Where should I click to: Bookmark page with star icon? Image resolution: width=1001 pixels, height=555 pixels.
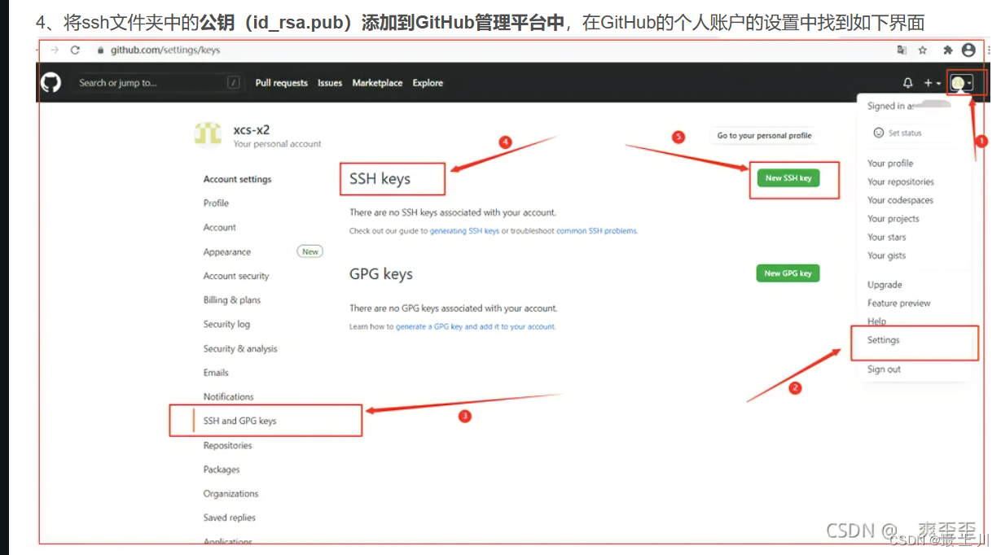(x=923, y=50)
